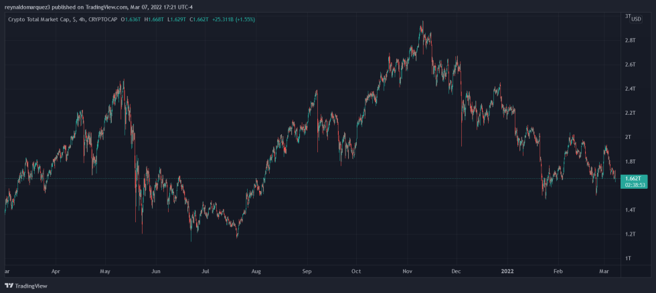
Task: Select the USD currency label
Action: [636, 19]
